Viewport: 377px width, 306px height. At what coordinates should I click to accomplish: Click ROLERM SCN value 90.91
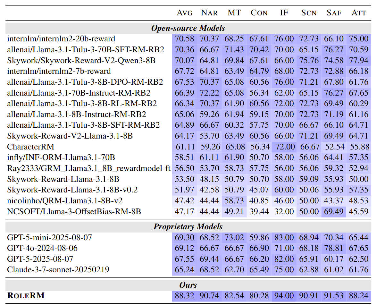(309, 296)
